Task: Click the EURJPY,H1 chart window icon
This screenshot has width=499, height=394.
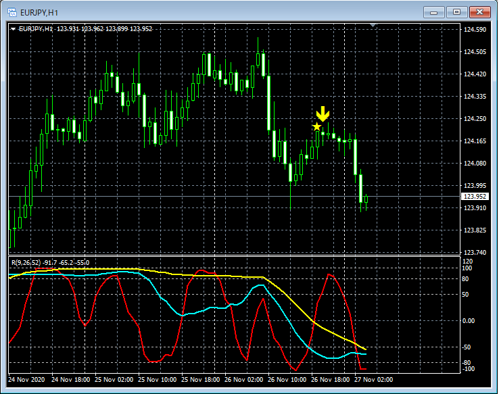Action: point(12,12)
